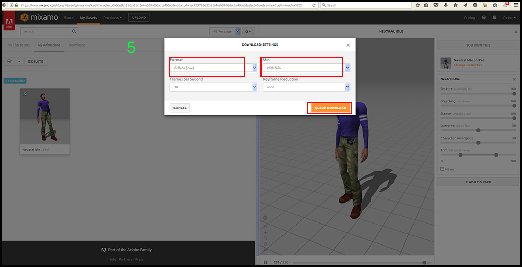
Task: Open the Pricing link
Action: (469, 18)
